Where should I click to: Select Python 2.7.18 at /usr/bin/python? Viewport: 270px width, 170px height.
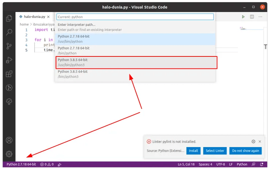point(135,39)
